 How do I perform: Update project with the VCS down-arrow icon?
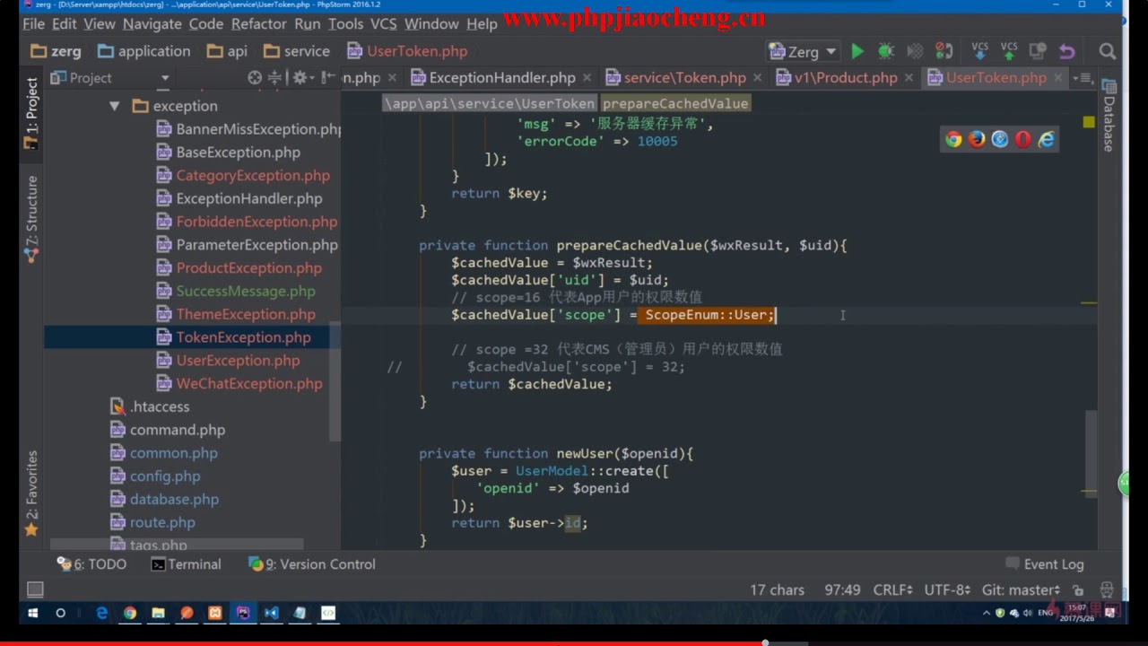coord(980,50)
